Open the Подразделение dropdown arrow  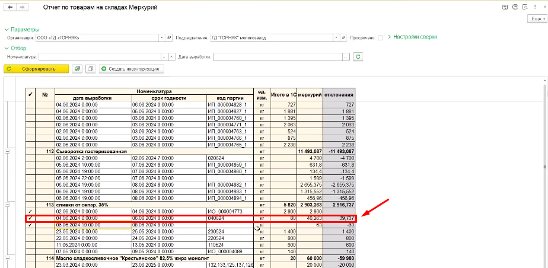pos(336,37)
